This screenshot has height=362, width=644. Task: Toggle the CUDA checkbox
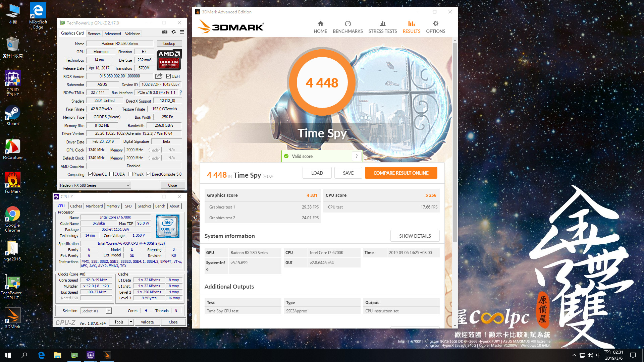[x=112, y=174]
